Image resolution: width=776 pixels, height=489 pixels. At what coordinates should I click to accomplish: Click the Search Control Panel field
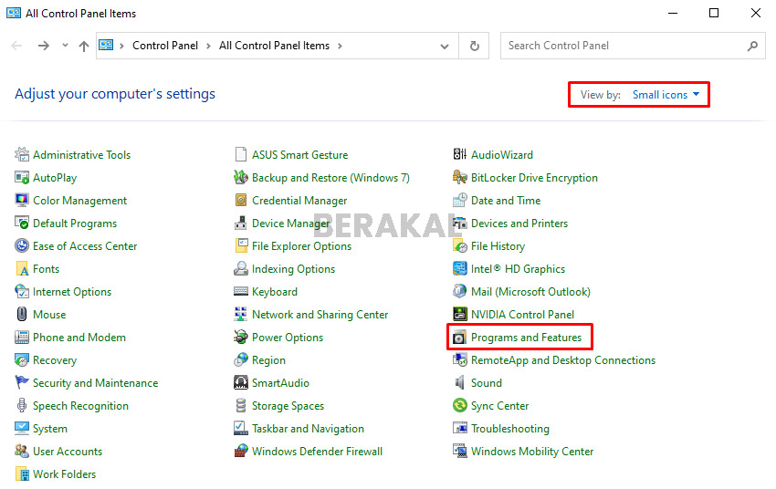tap(633, 46)
